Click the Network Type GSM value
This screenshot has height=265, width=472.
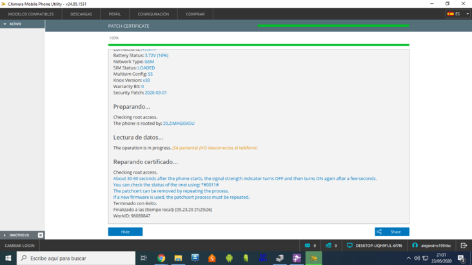(149, 62)
